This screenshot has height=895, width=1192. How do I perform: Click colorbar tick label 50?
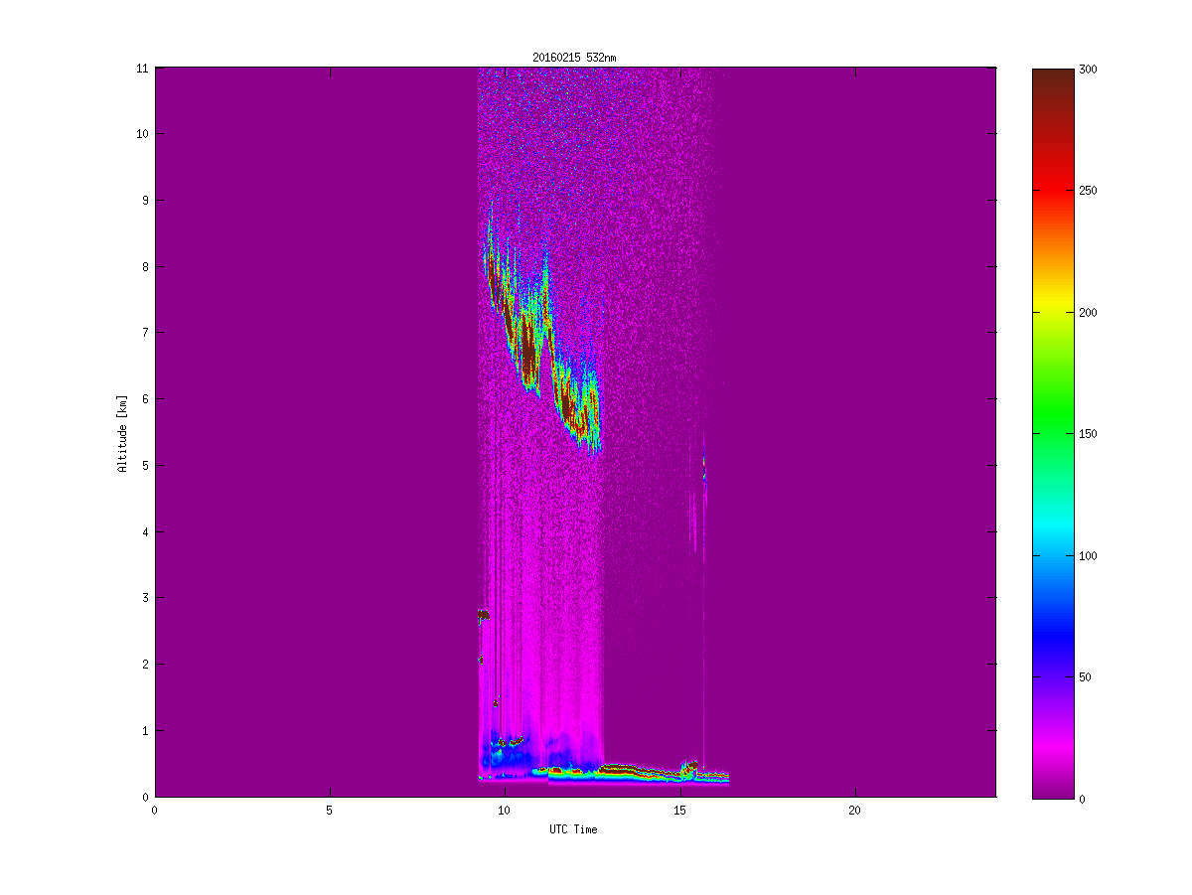point(1087,677)
